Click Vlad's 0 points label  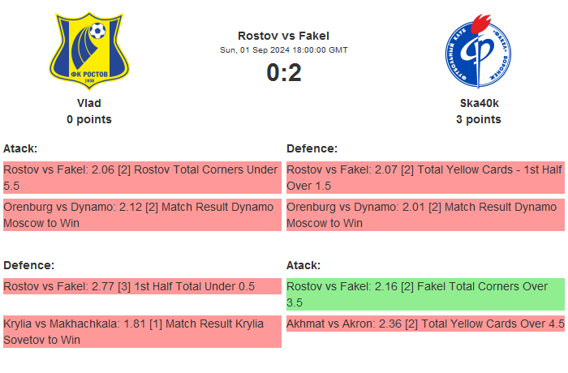[89, 119]
